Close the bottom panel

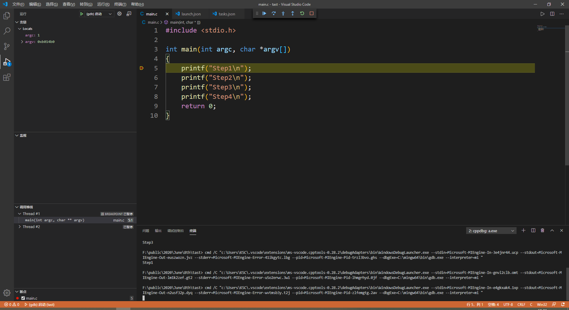pyautogui.click(x=562, y=230)
